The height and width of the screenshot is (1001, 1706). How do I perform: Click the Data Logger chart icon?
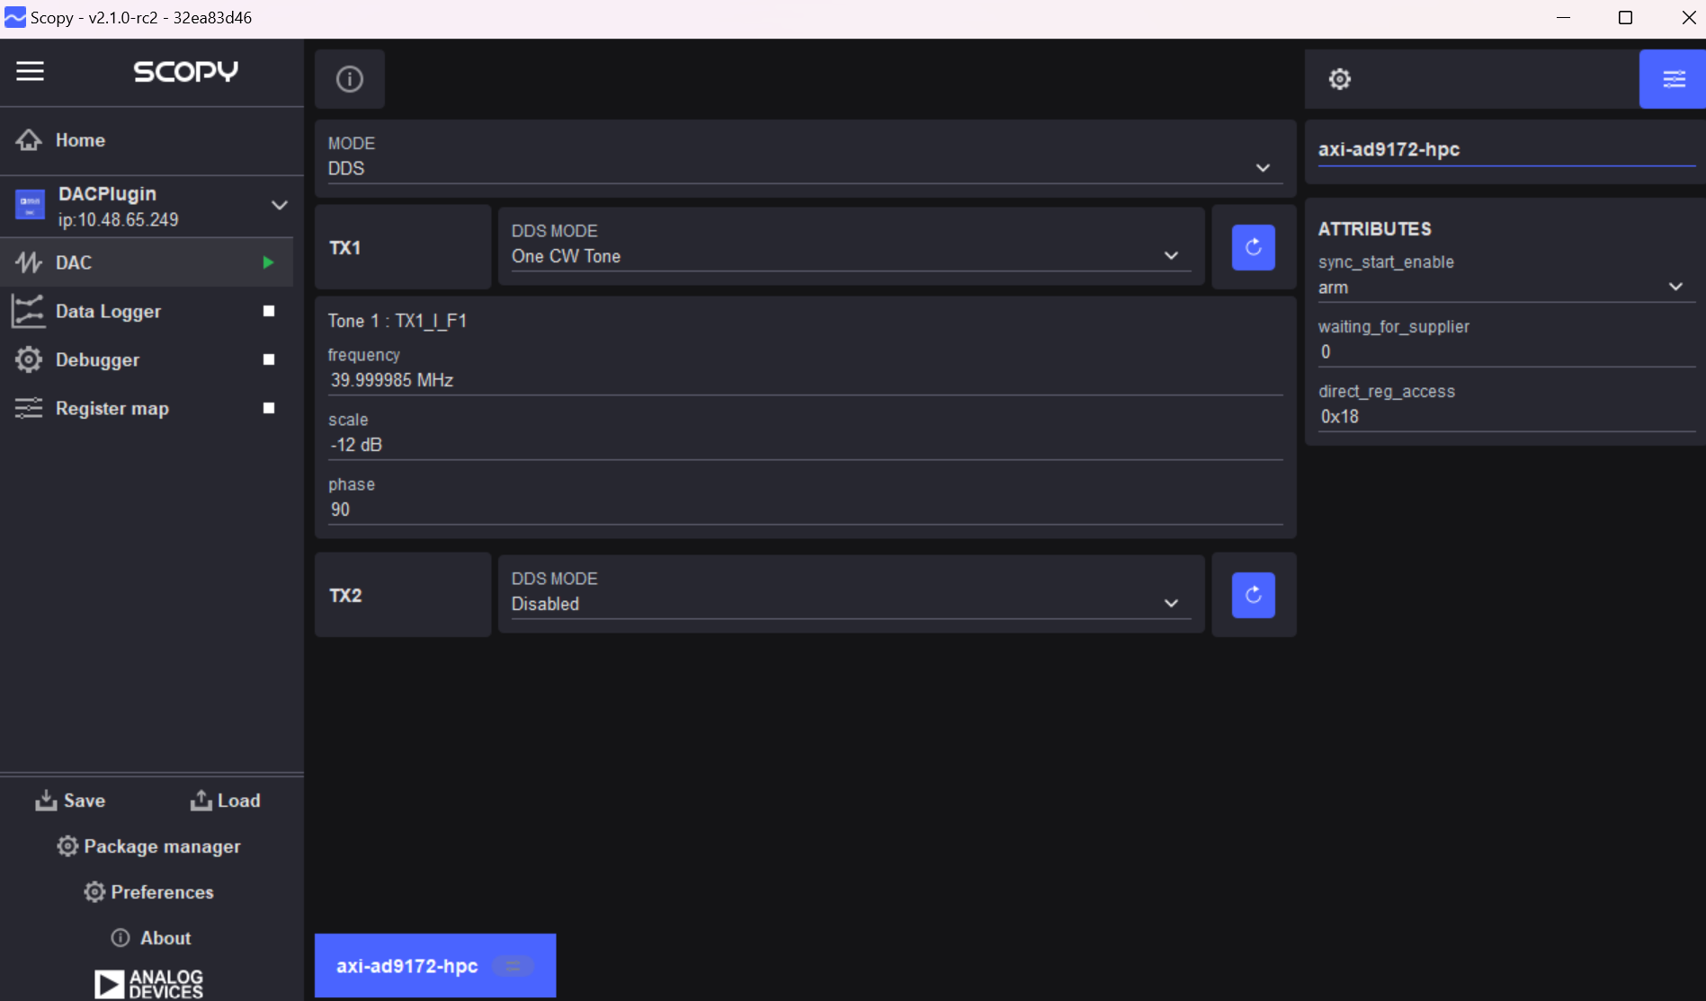pyautogui.click(x=29, y=311)
